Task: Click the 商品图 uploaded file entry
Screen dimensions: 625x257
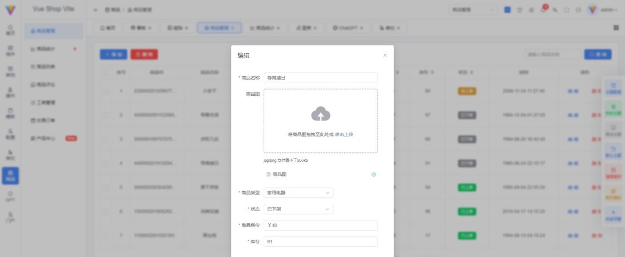Action: tap(320, 174)
